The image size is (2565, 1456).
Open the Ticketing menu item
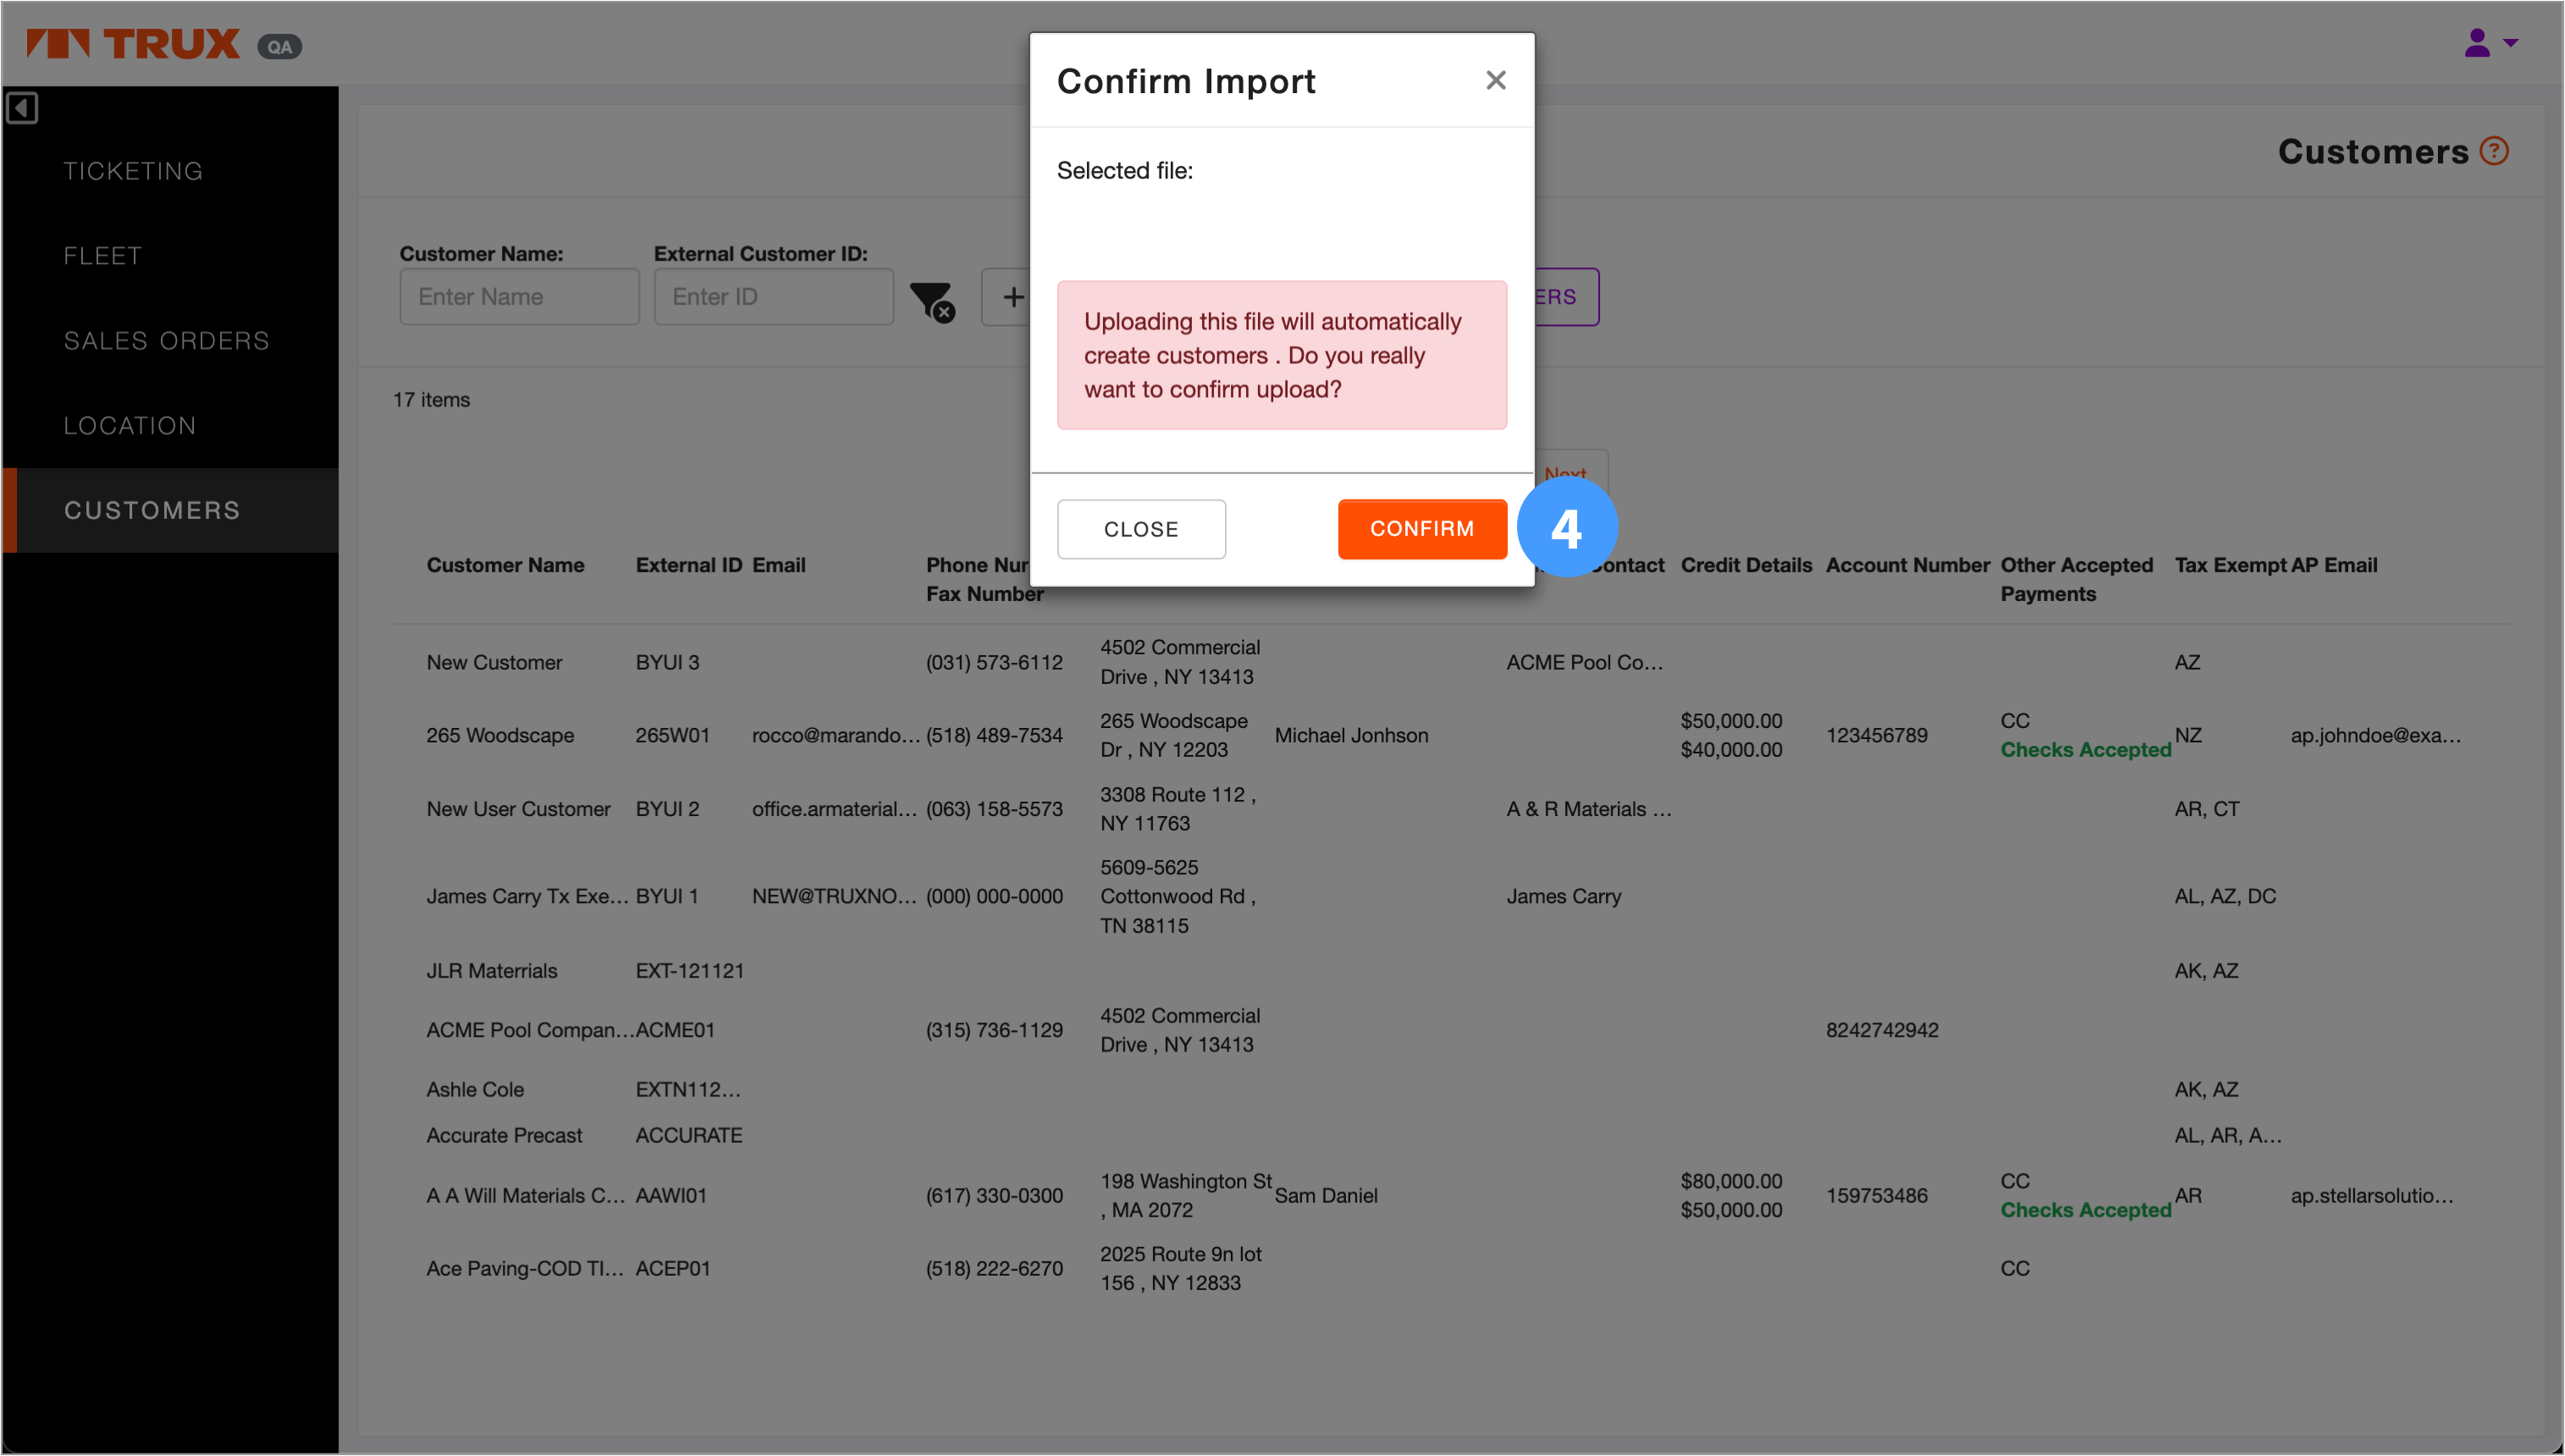point(133,171)
